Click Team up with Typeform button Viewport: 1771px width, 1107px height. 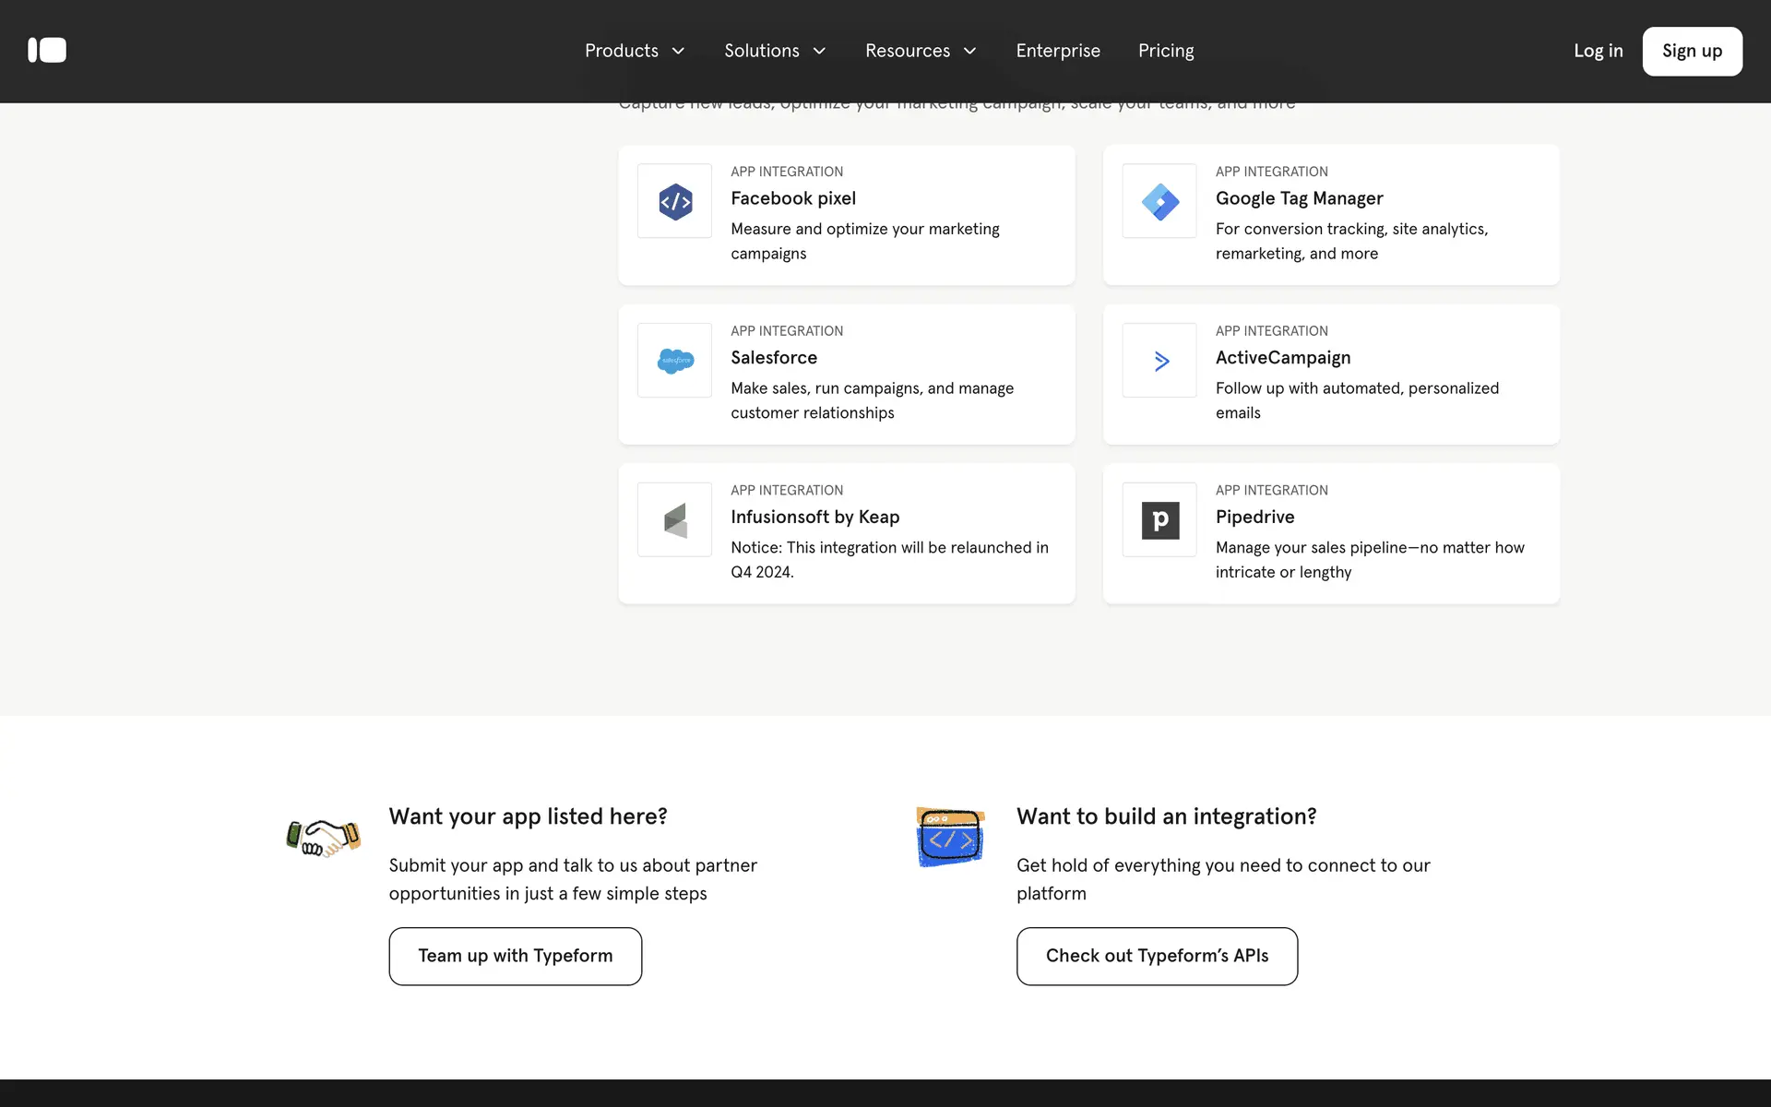point(515,956)
